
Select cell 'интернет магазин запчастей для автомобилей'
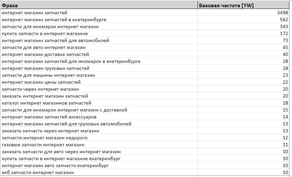tap(99, 40)
